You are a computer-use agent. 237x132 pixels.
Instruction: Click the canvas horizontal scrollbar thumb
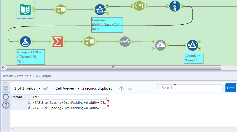(113, 67)
